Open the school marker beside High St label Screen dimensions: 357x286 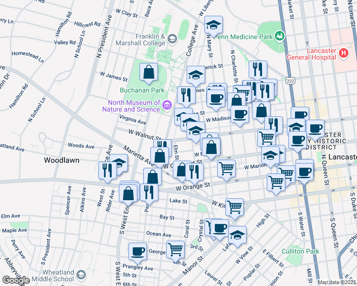[237, 235]
